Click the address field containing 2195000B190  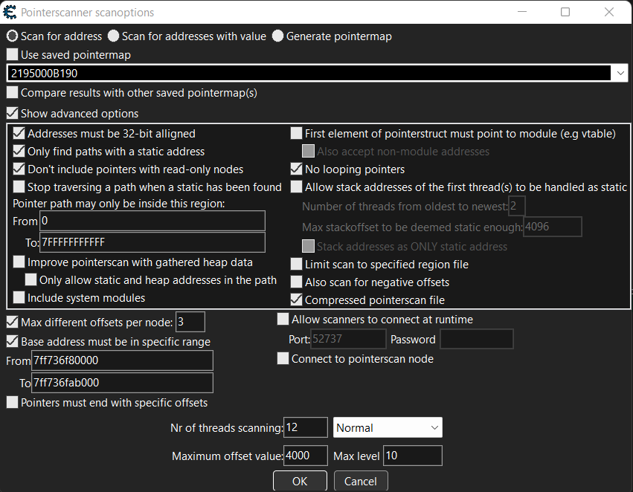309,74
